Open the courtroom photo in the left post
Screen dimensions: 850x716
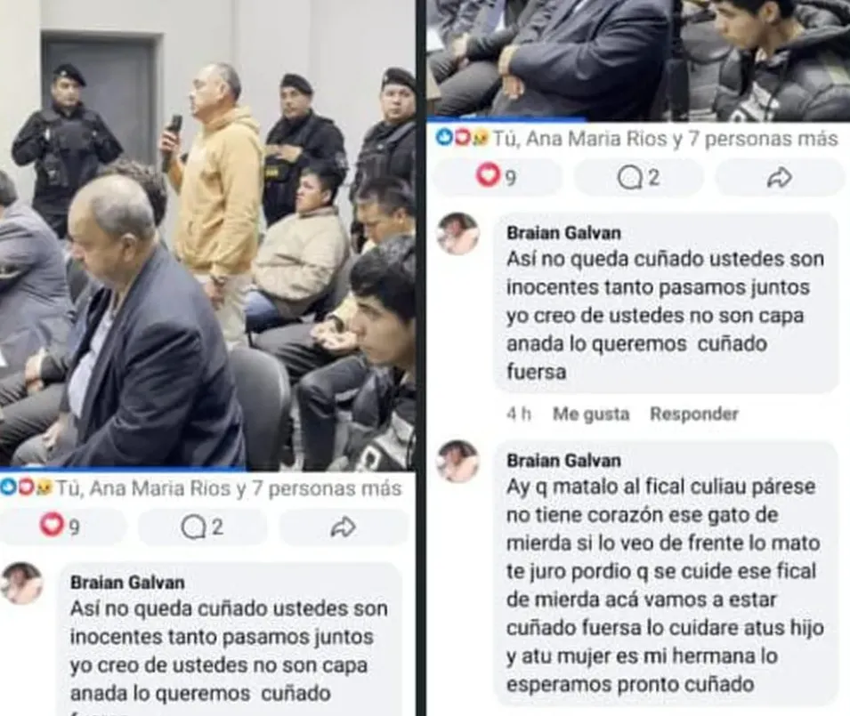pyautogui.click(x=207, y=235)
